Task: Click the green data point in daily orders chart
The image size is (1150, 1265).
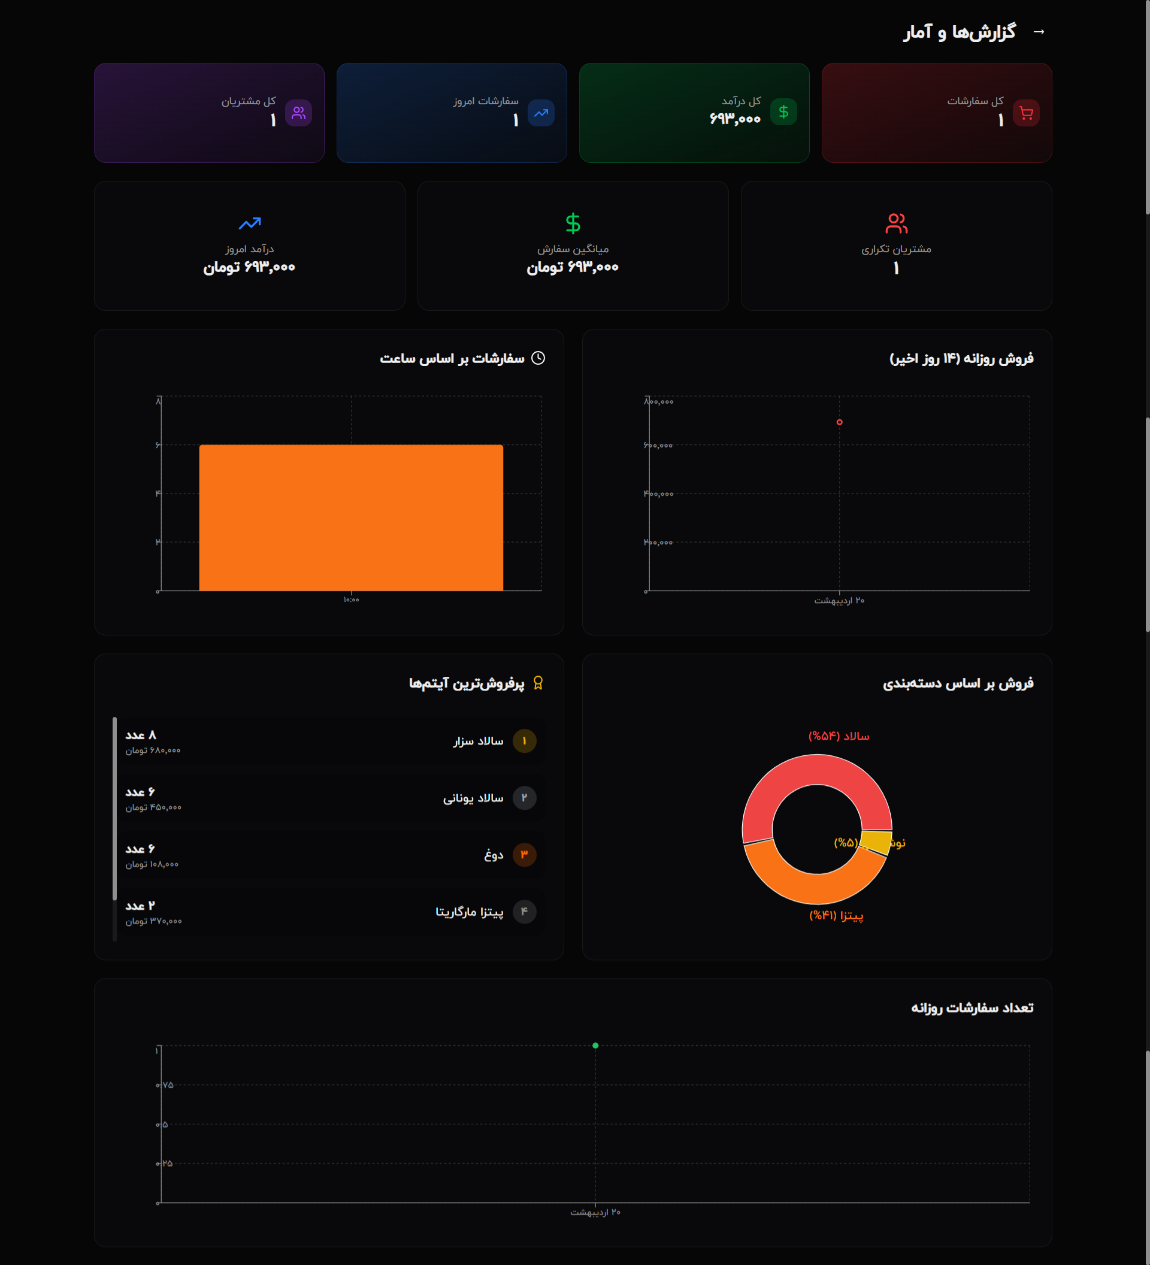Action: pos(595,1045)
